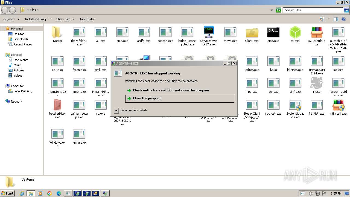Viewport: 350px width, 197px height.
Task: Select Libraries in the navigation pane
Action: pos(16,55)
